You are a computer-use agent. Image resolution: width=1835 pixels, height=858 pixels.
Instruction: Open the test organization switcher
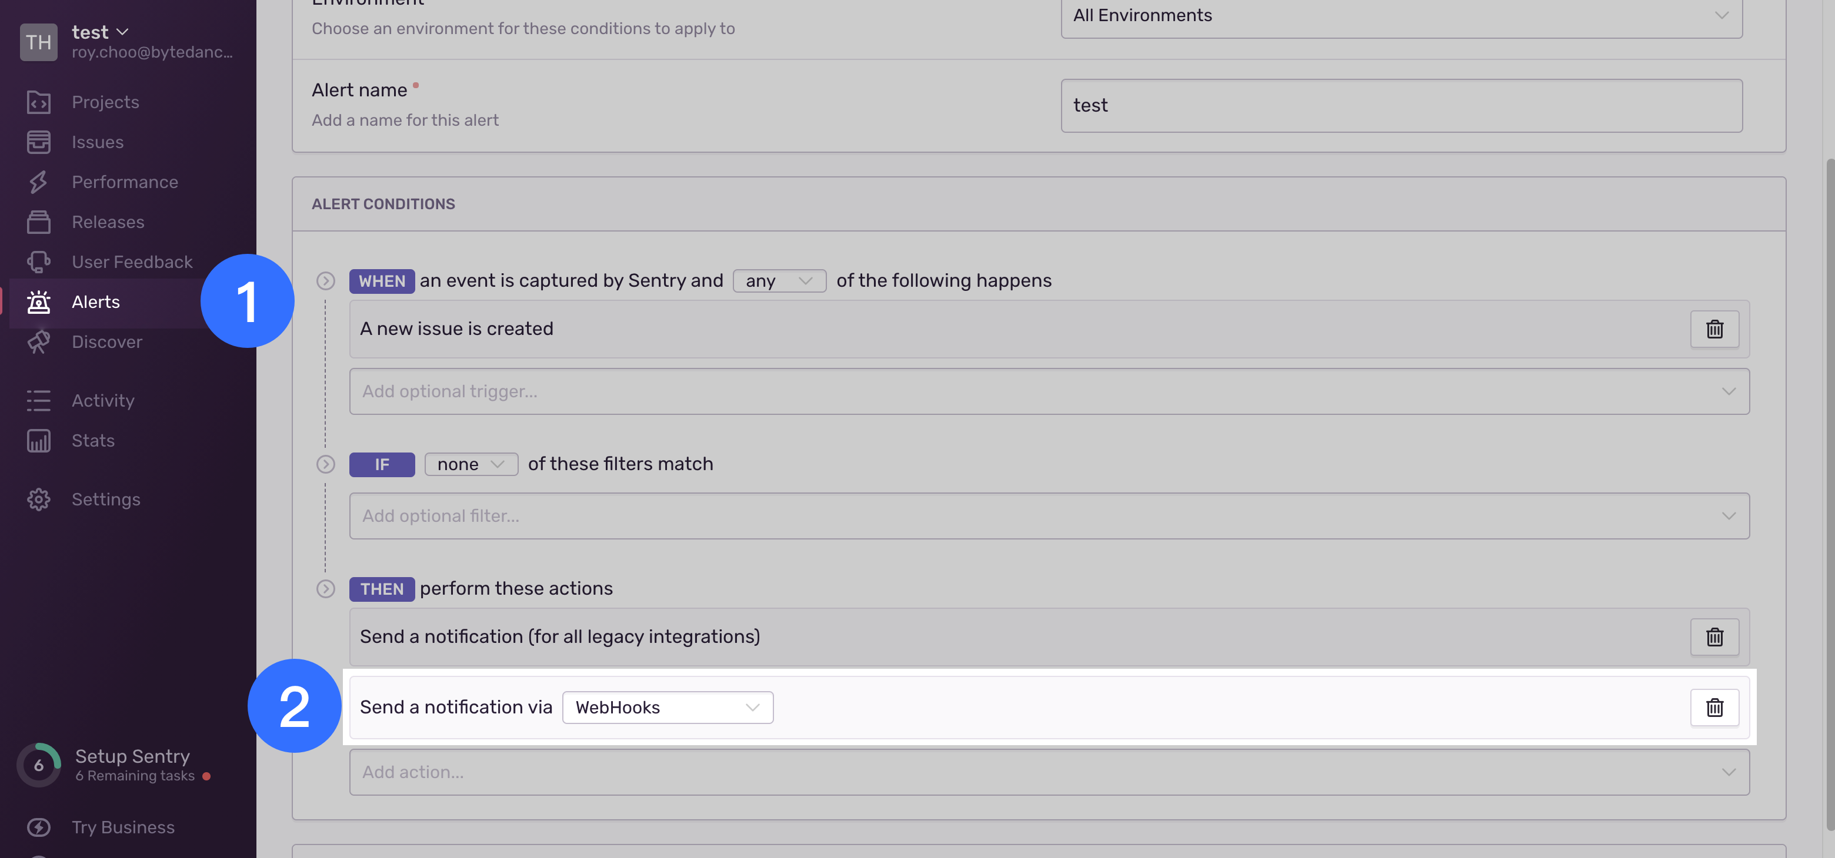click(100, 32)
